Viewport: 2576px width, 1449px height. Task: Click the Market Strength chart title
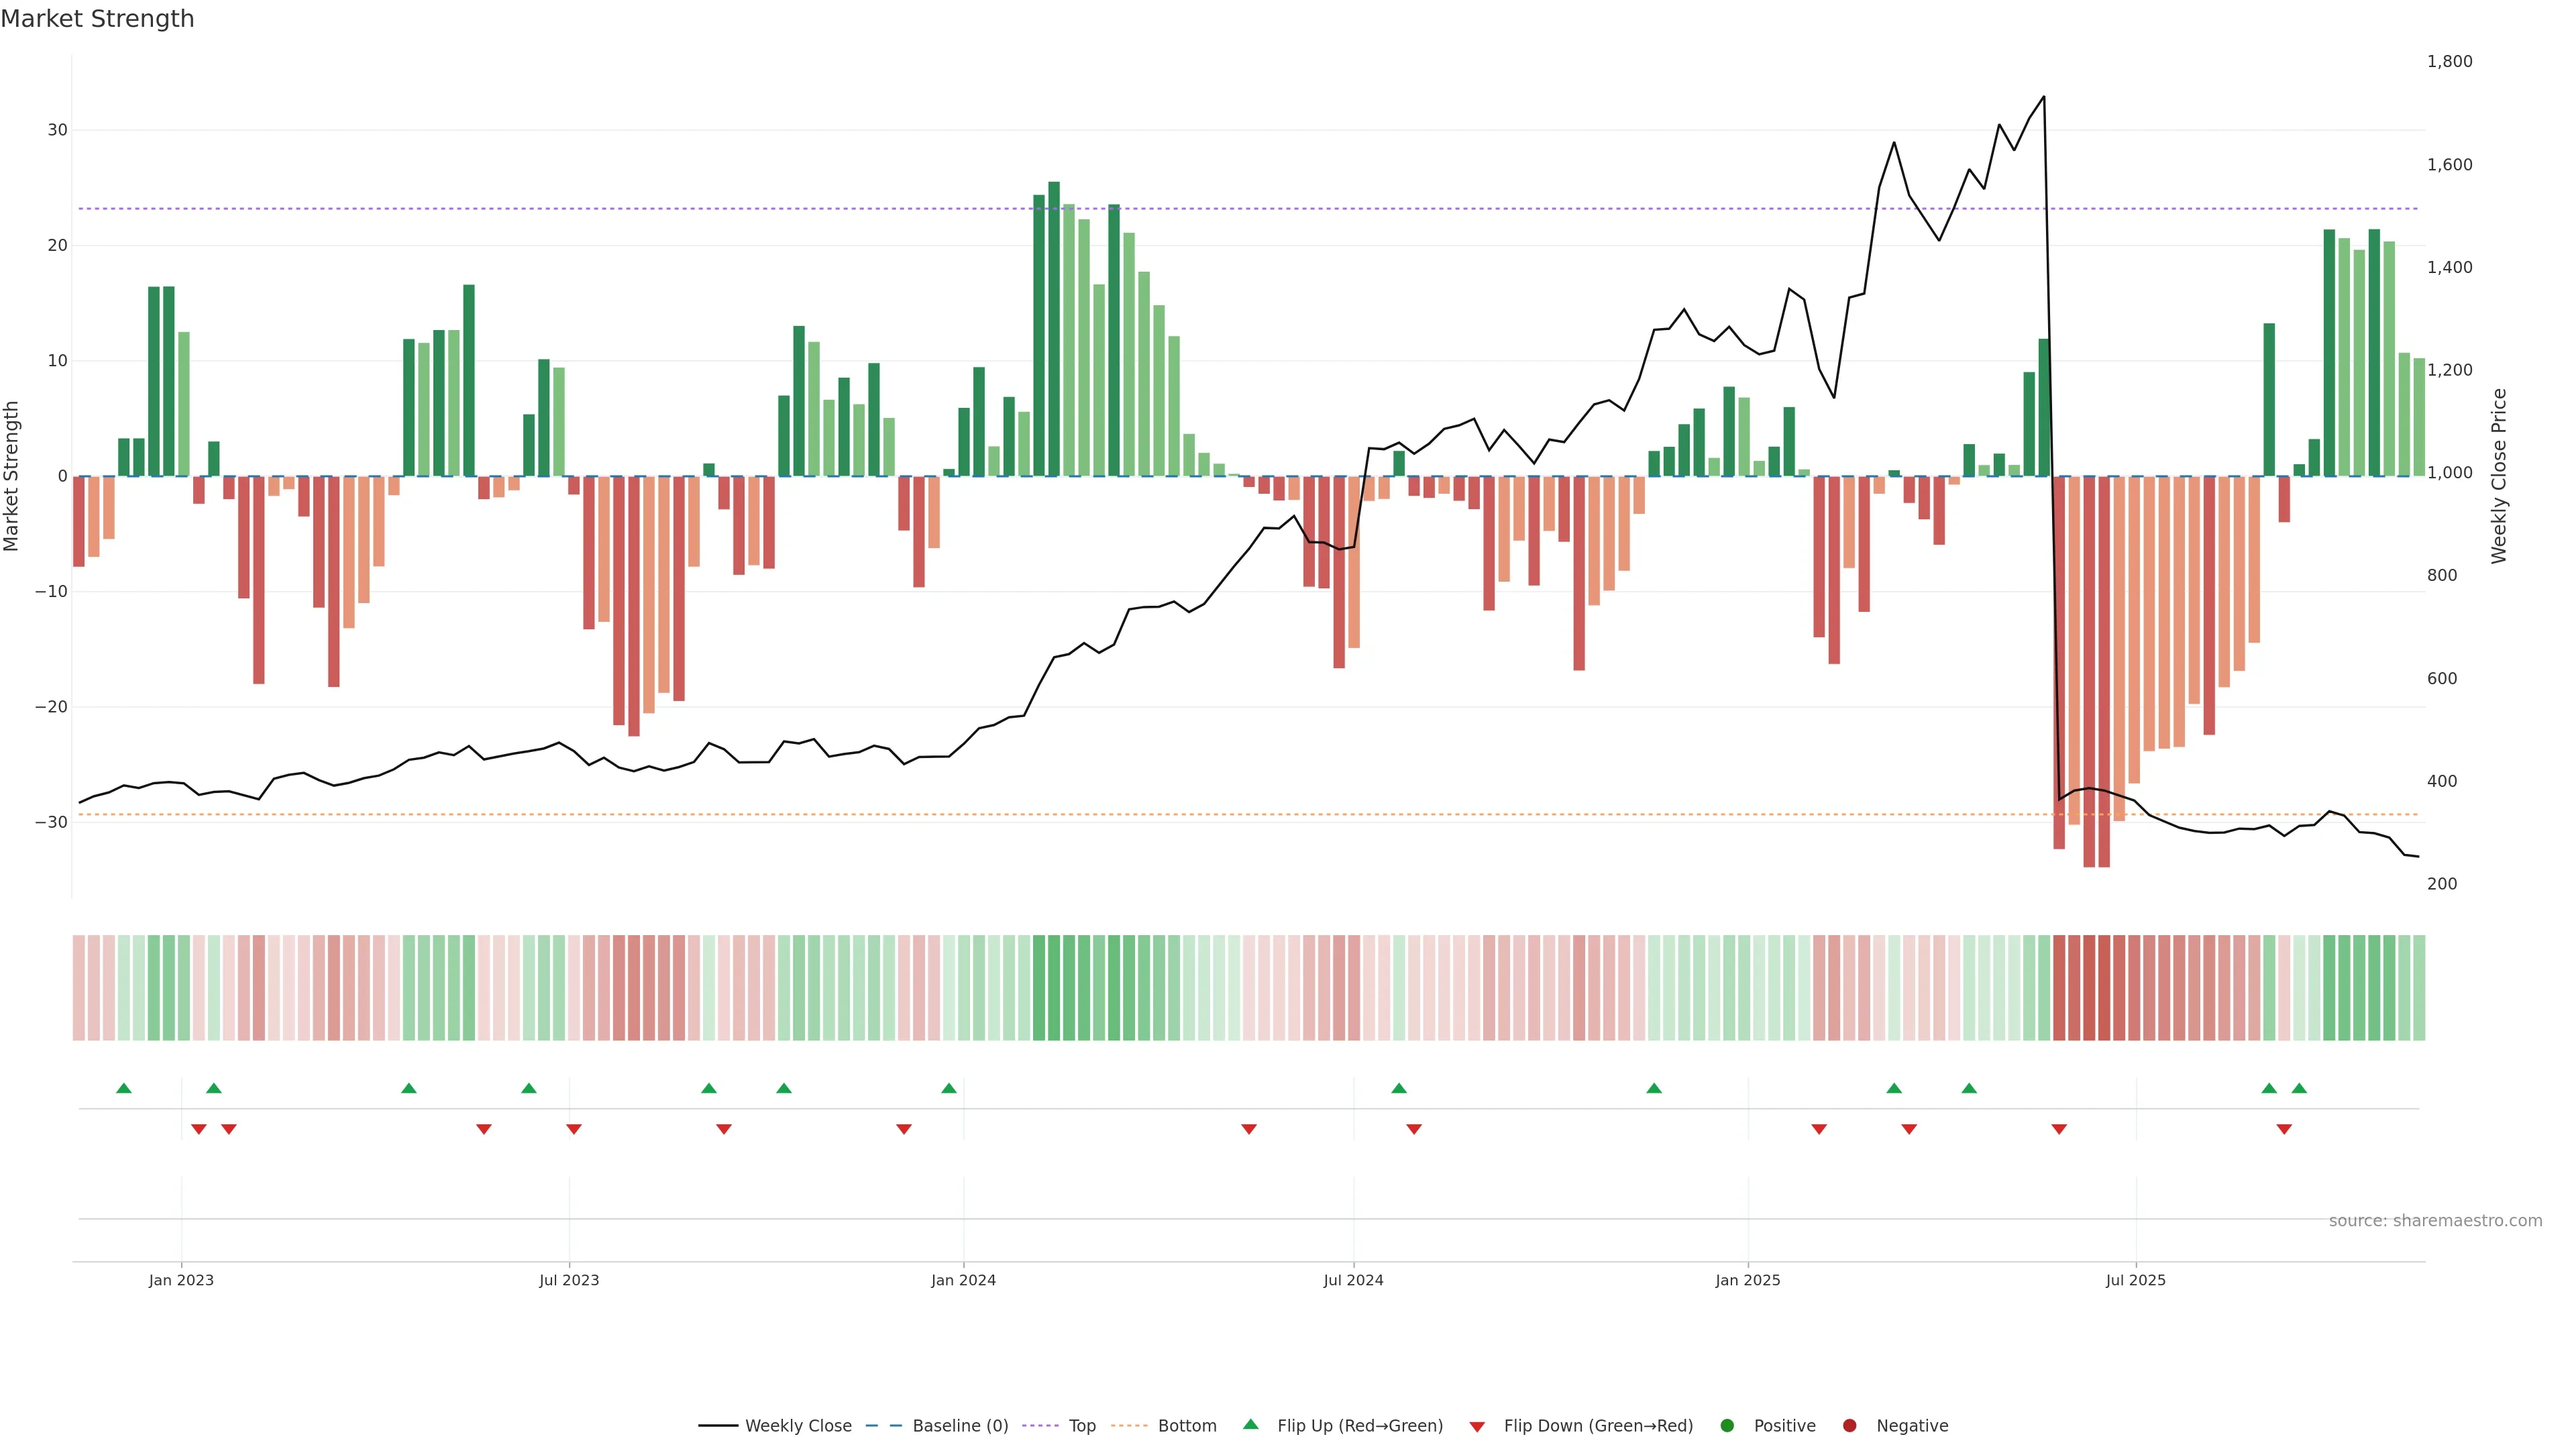coord(97,19)
